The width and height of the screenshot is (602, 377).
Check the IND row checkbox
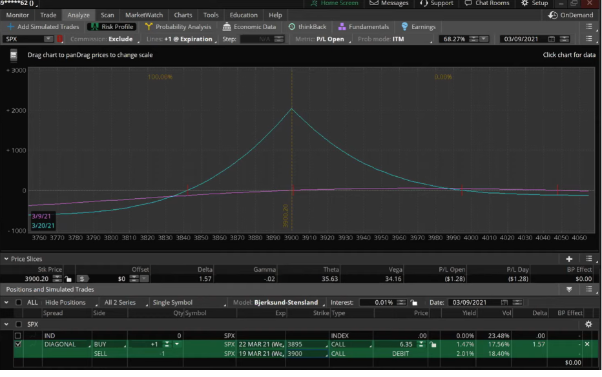click(17, 336)
